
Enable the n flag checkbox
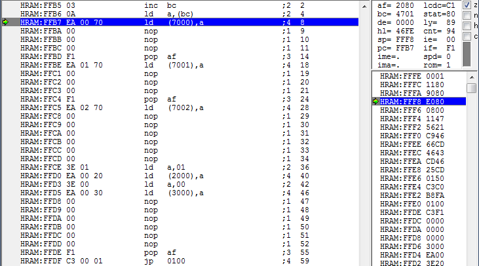point(466,15)
